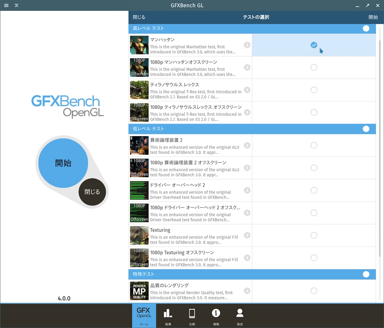Click the 品質のレンダリング Render MP Quality thumbnail
The height and width of the screenshot is (328, 384).
tap(139, 291)
